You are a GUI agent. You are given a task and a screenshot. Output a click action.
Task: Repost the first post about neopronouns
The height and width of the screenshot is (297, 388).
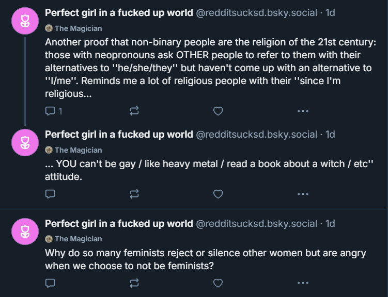(x=134, y=111)
